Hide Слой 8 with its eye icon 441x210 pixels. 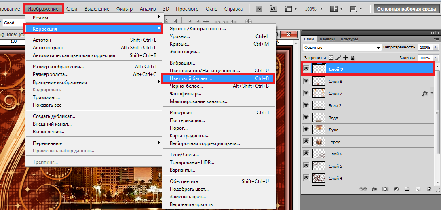tap(306, 81)
